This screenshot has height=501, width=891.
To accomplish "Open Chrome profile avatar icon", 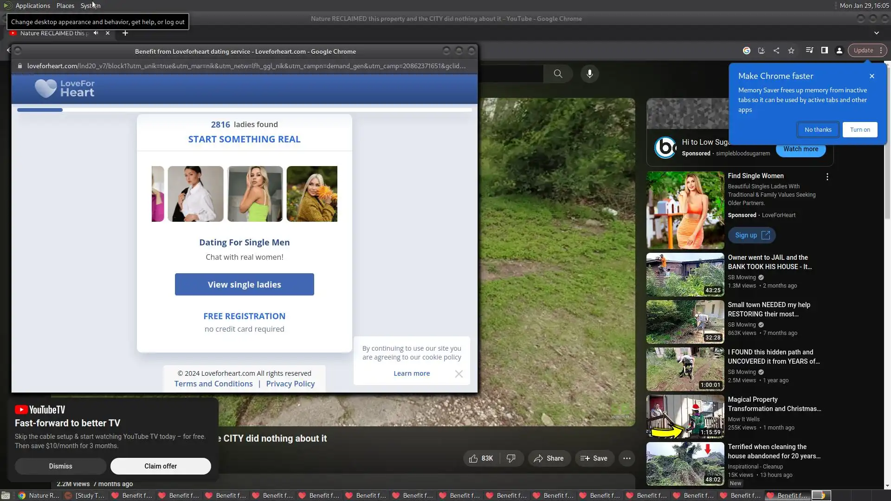I will tap(839, 51).
